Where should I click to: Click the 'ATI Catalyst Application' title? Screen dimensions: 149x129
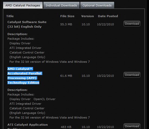click(28, 125)
